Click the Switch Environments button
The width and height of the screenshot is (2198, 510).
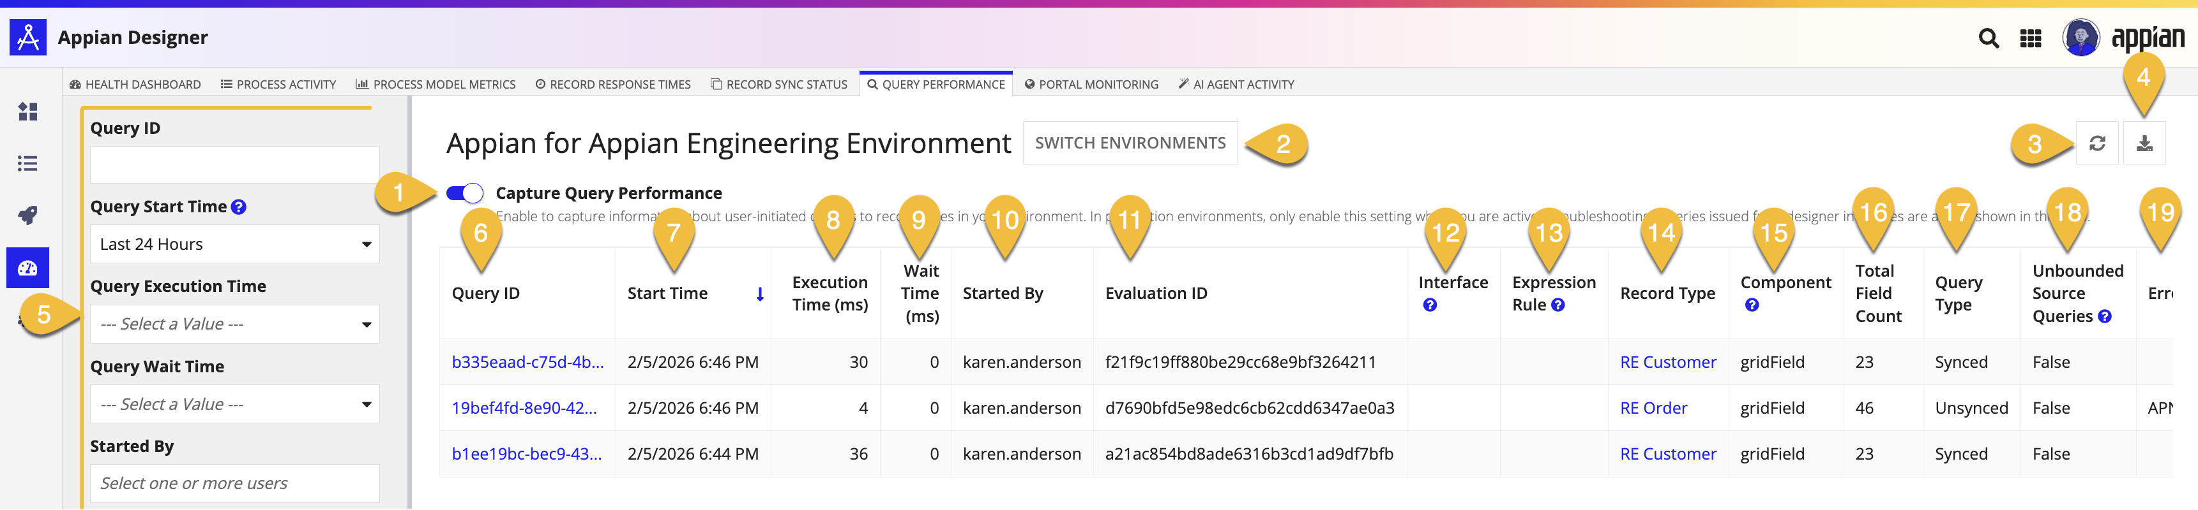1130,143
